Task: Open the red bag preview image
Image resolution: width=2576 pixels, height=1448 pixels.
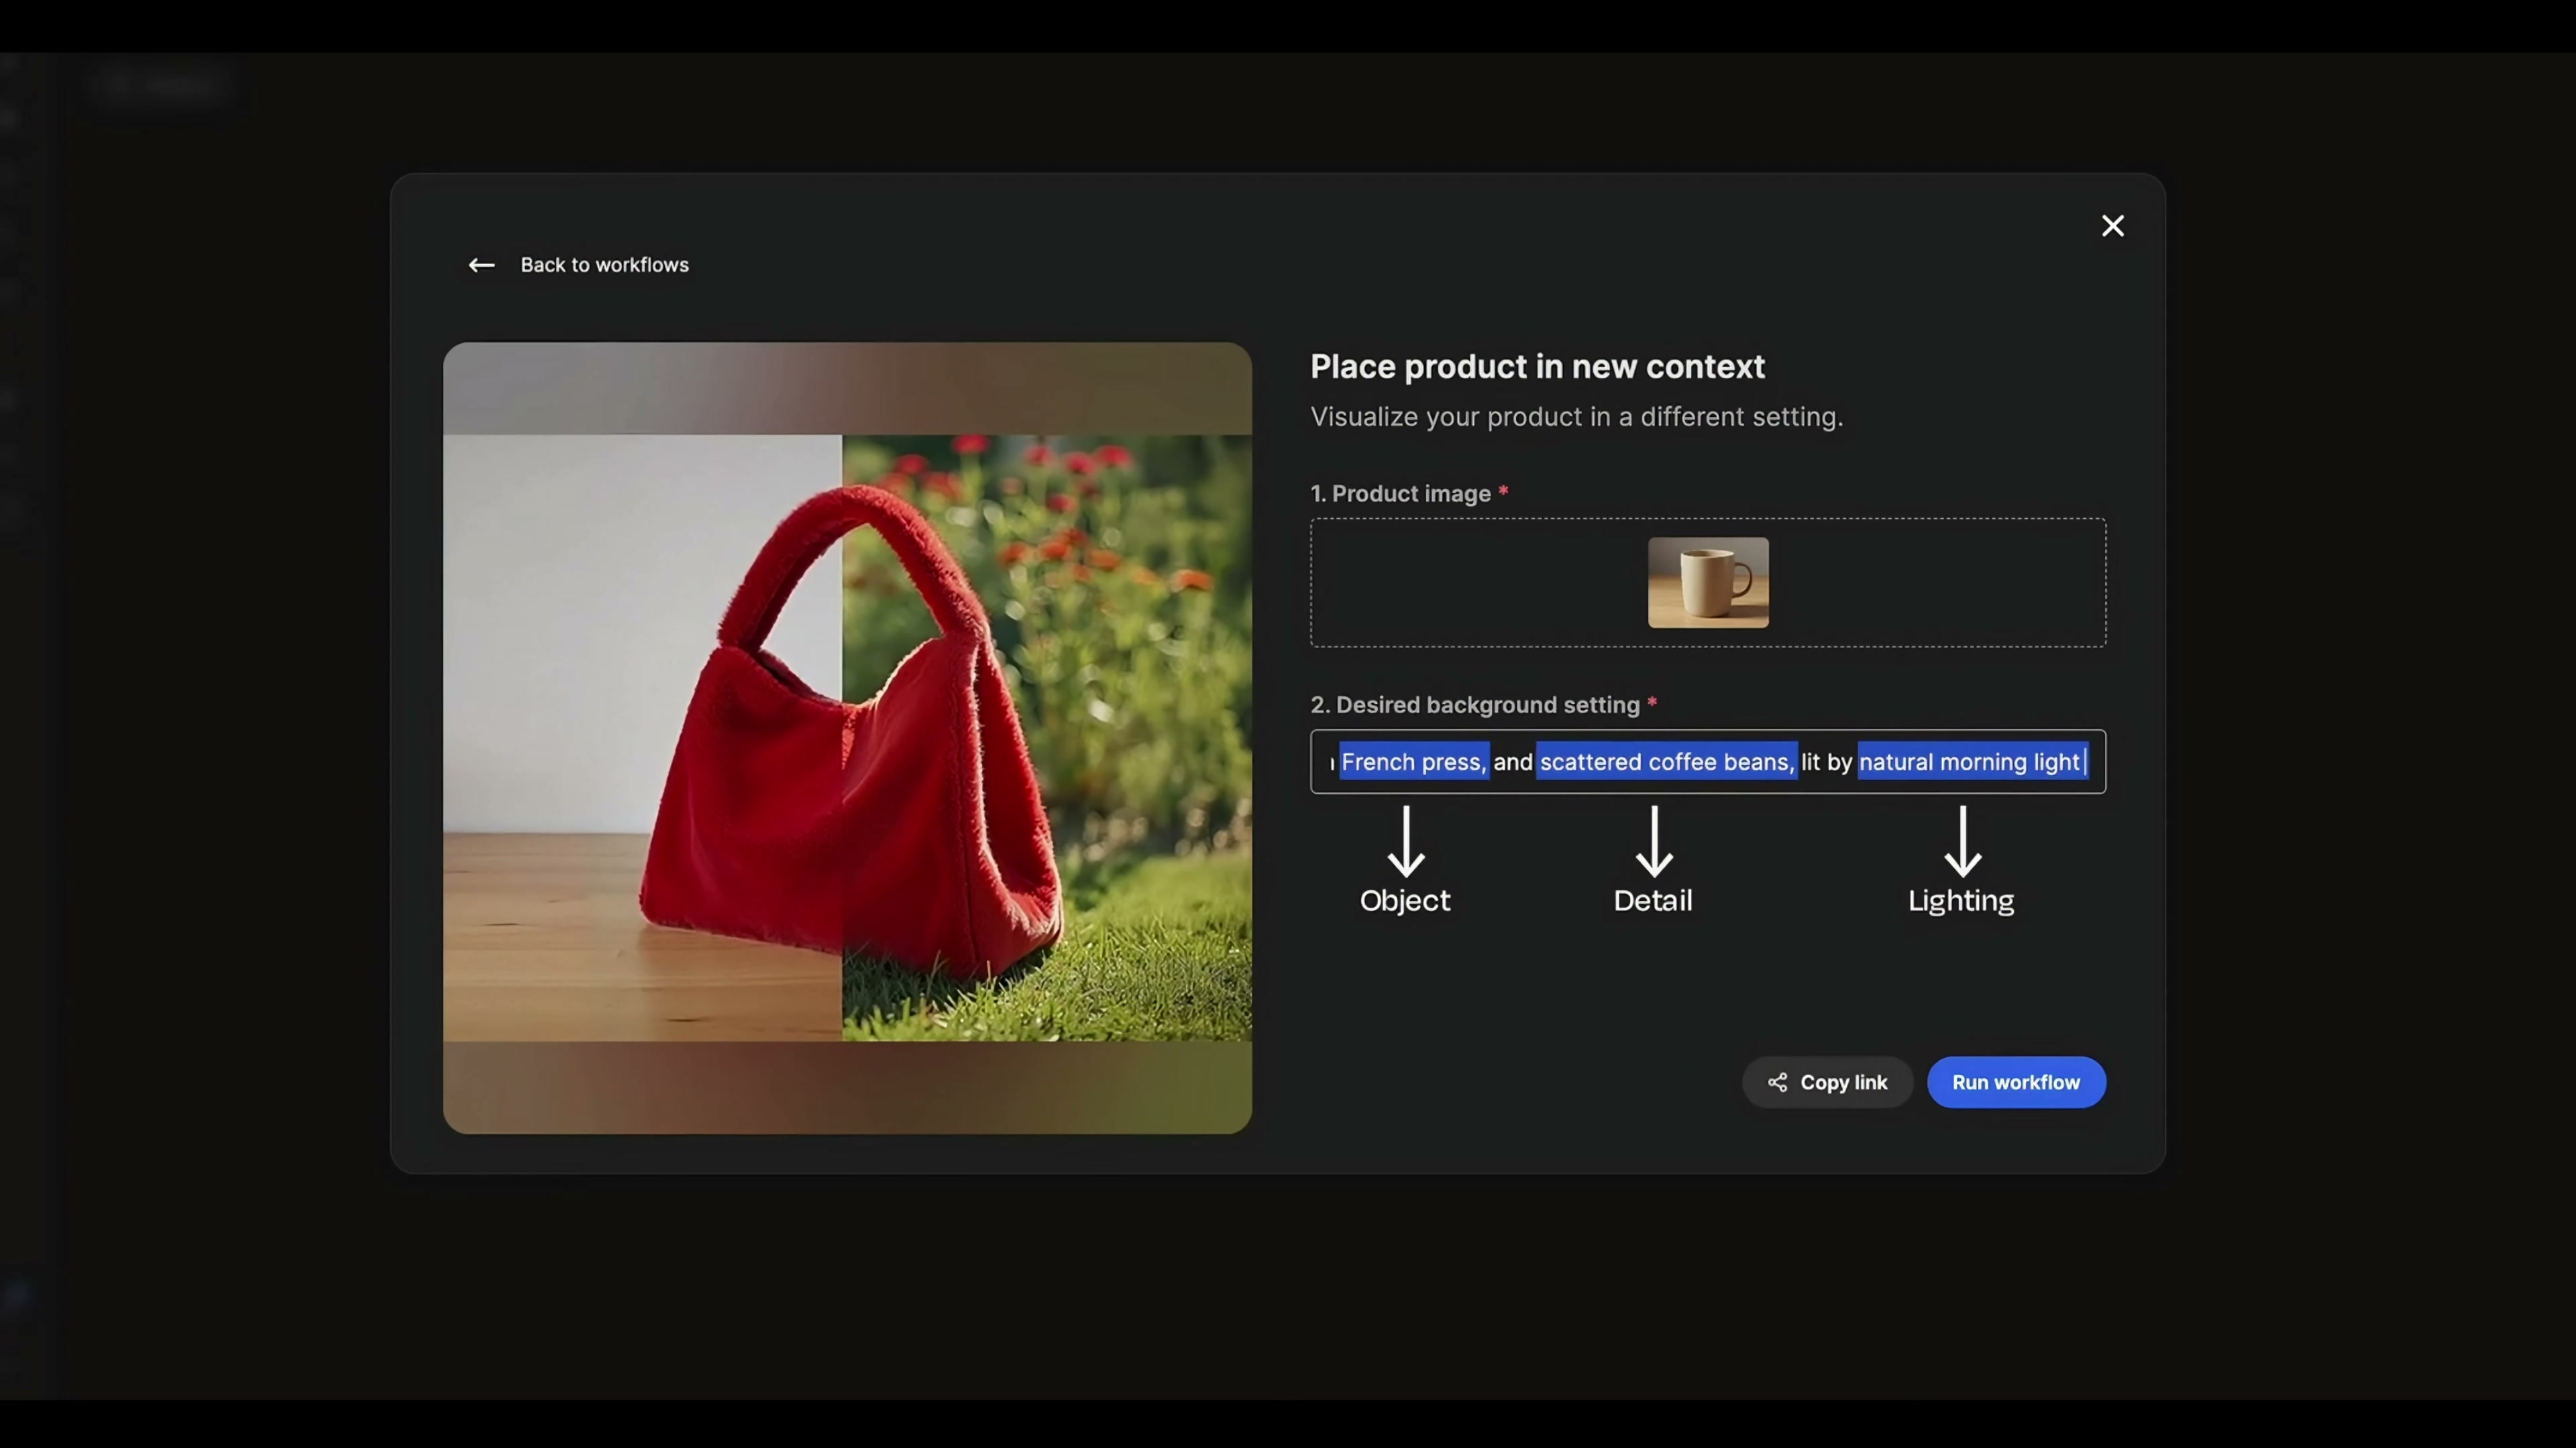Action: pos(847,737)
